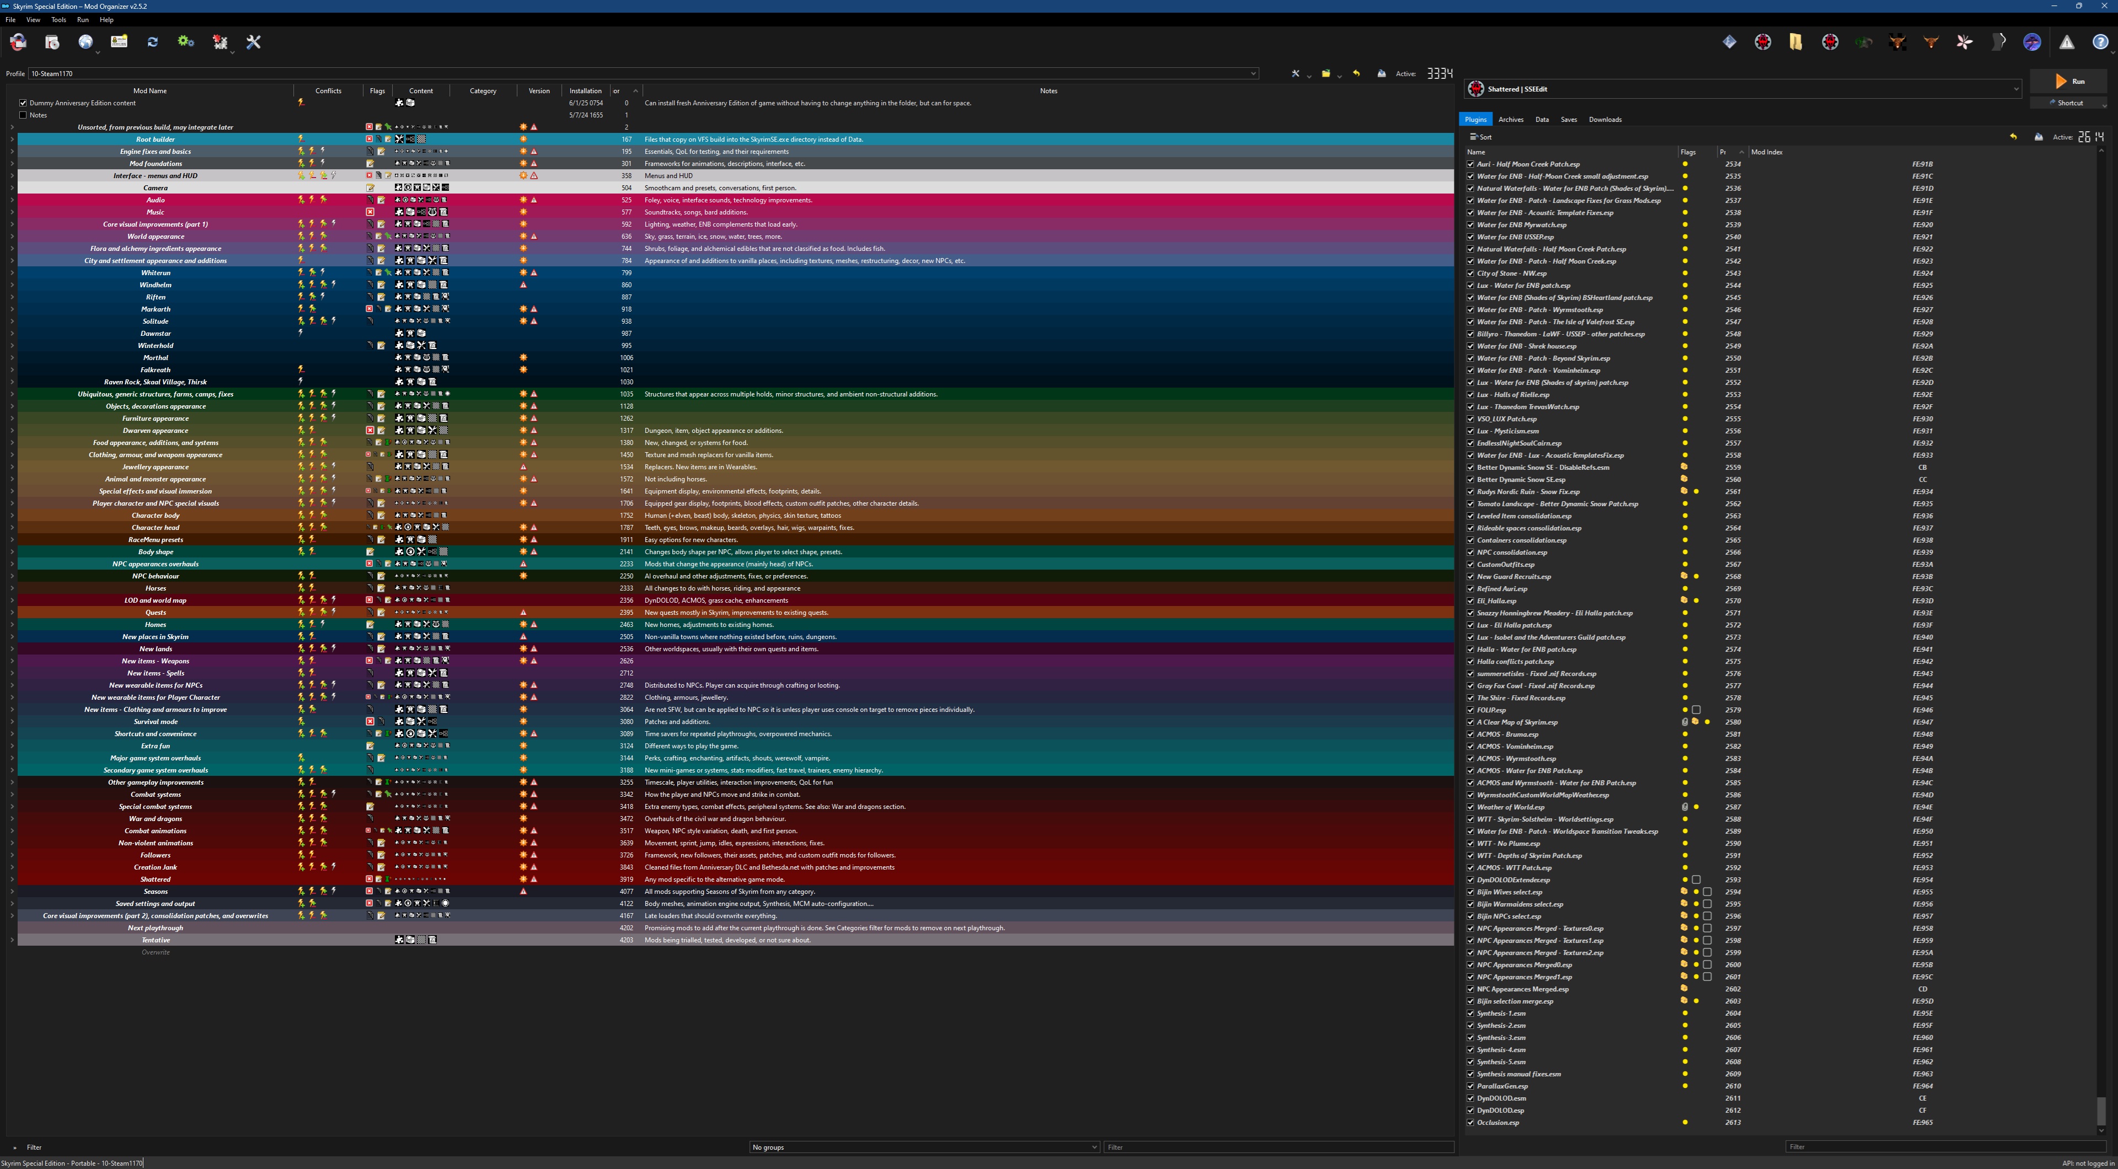Enable the Notes mod checkbox
Viewport: 2118px width, 1169px height.
point(23,115)
